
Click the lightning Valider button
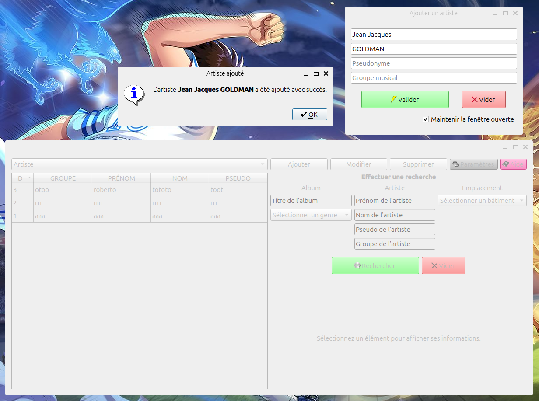pos(405,99)
